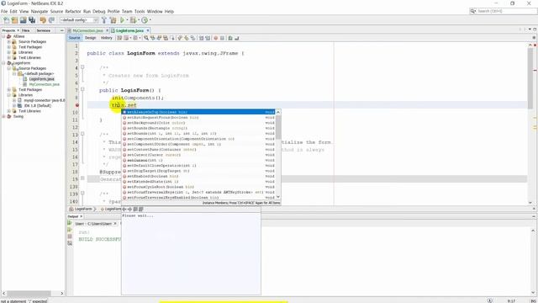The image size is (538, 303).
Task: Minimize the Projects panel group
Action: coord(61,30)
